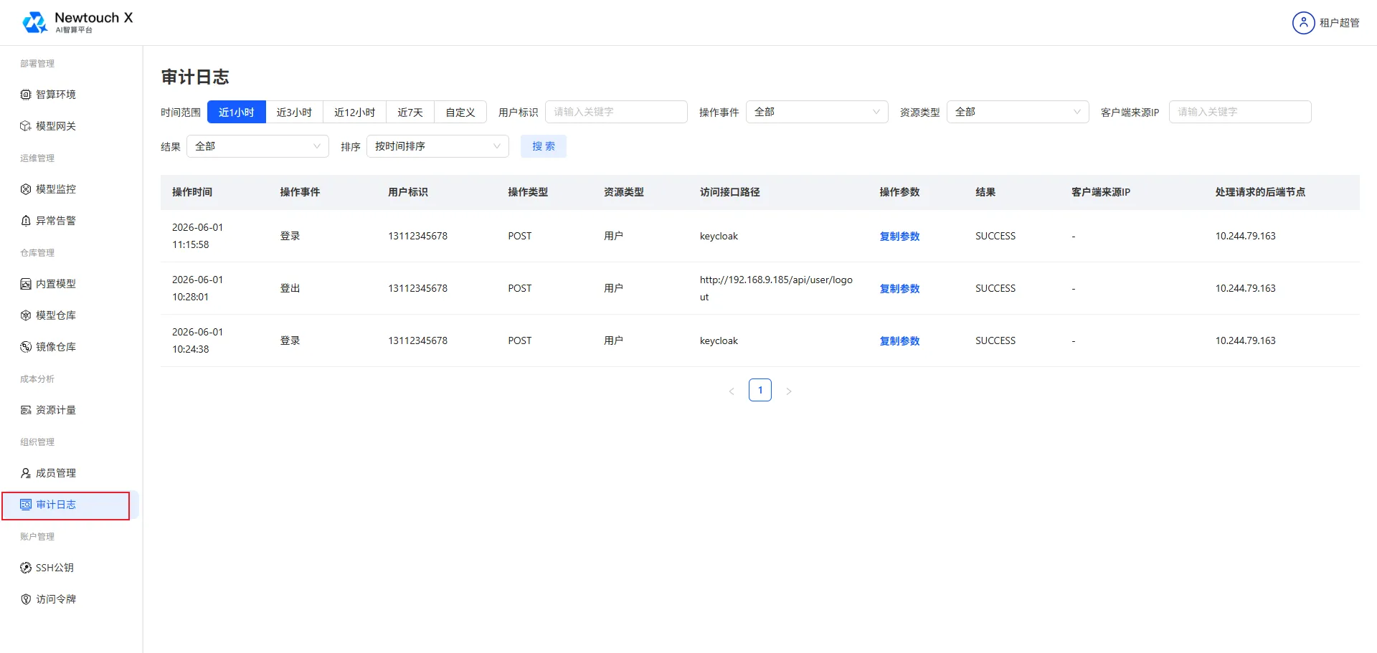This screenshot has height=653, width=1377.
Task: Click the 操作时间 column header
Action: [x=192, y=192]
